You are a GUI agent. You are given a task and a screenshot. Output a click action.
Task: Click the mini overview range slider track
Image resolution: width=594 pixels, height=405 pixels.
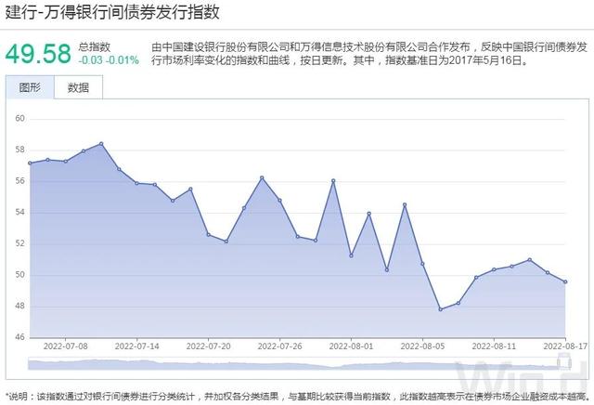pyautogui.click(x=299, y=364)
